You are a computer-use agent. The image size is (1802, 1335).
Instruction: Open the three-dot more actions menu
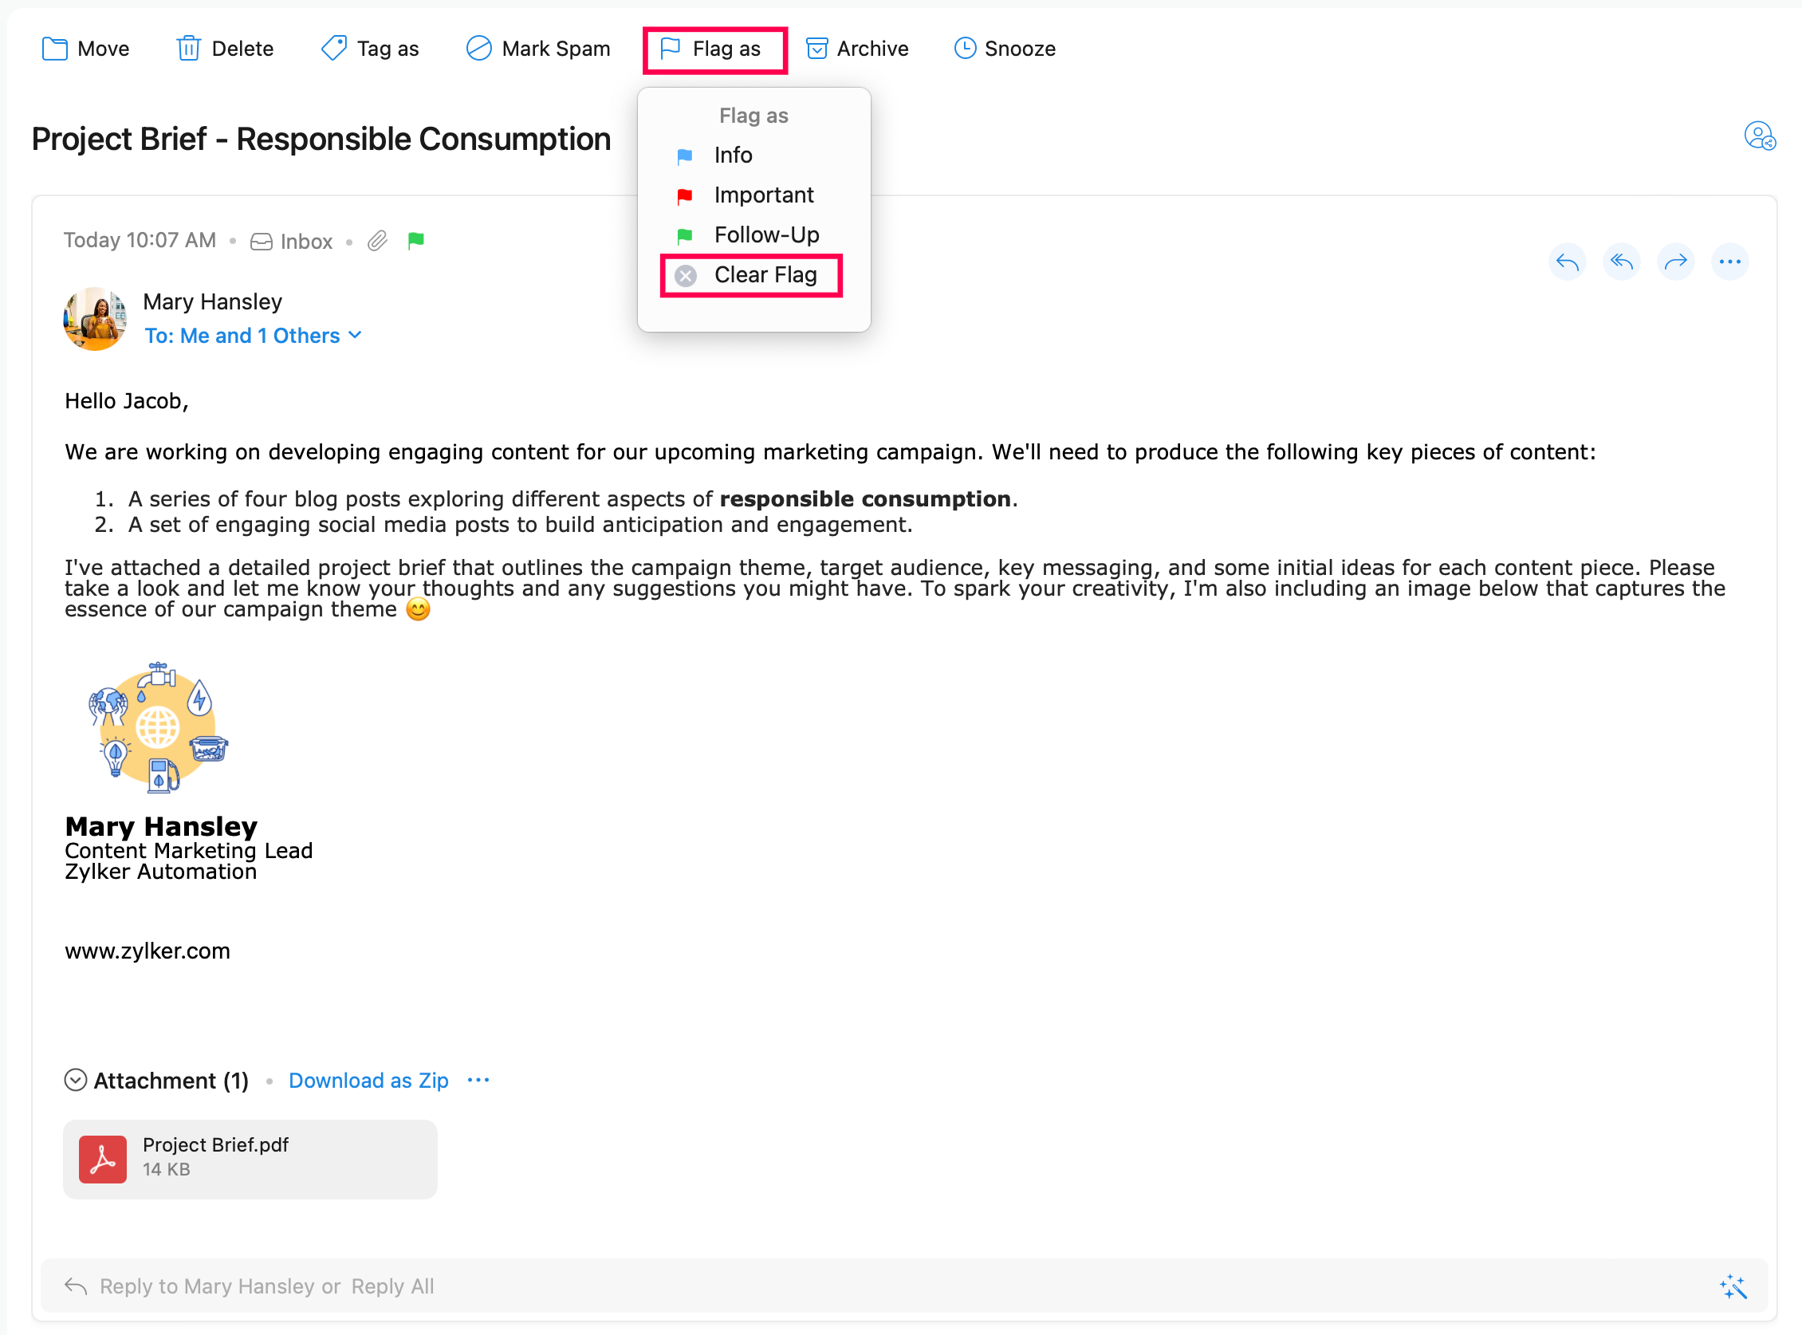[1729, 262]
